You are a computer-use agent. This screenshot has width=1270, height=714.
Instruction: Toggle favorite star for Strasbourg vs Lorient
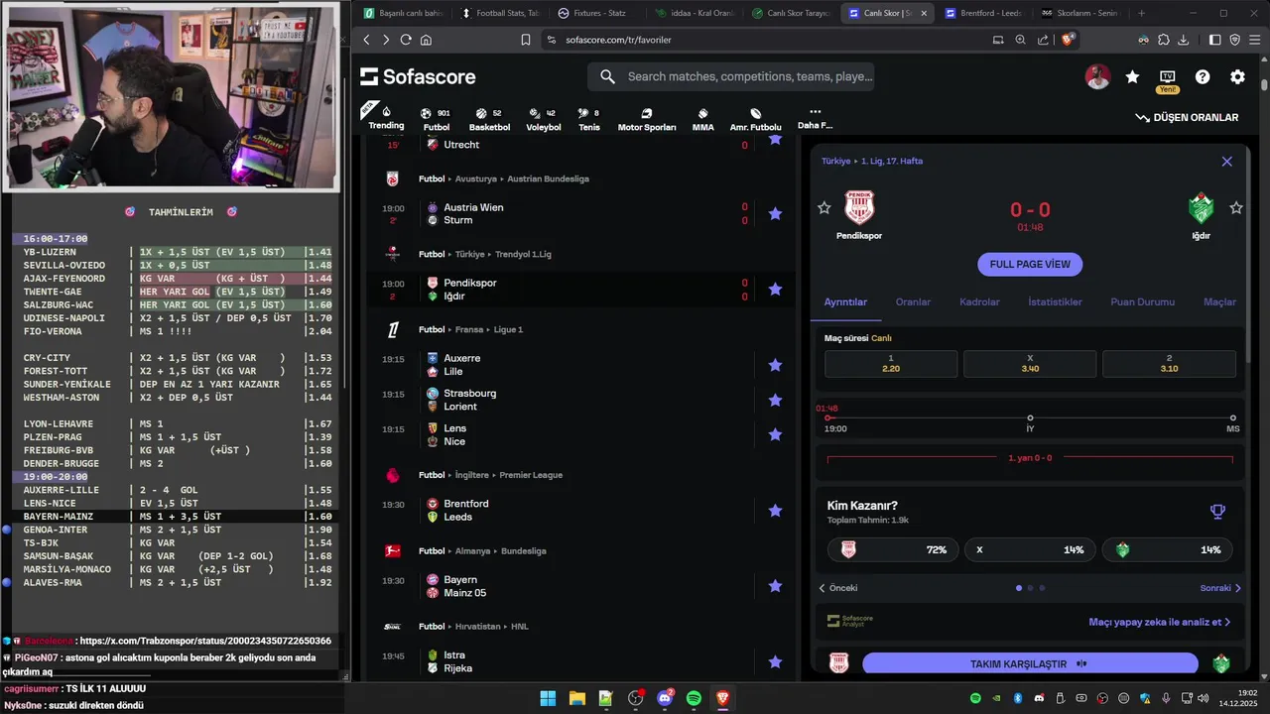tap(775, 400)
